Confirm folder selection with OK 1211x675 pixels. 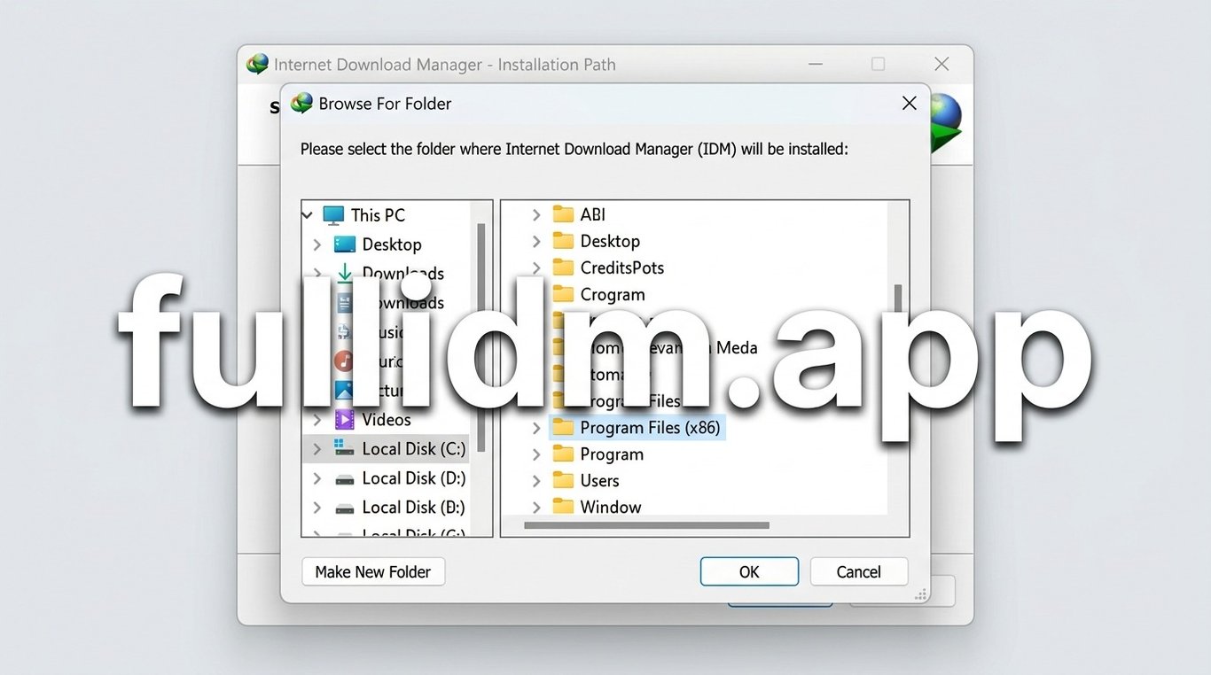(749, 572)
